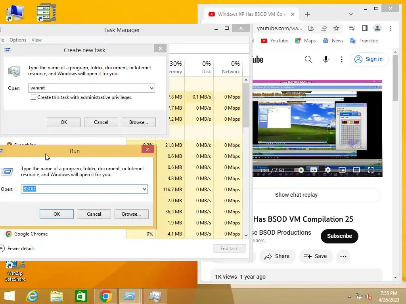Click Save button below video

point(315,256)
